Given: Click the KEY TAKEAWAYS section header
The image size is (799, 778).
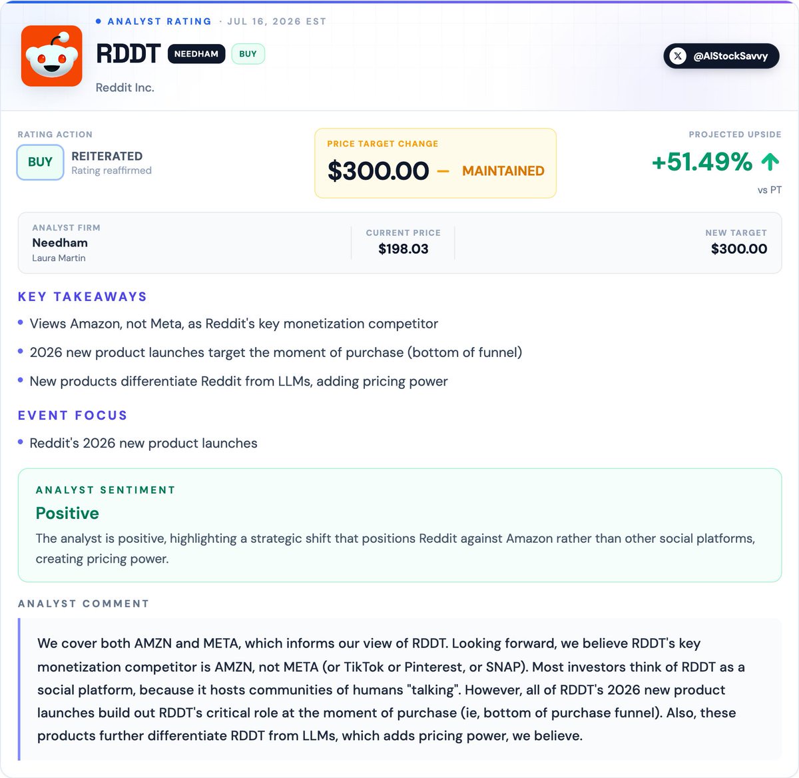Looking at the screenshot, I should (83, 296).
